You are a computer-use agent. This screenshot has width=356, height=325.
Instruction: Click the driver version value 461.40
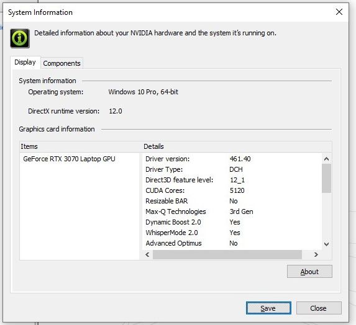(x=240, y=159)
